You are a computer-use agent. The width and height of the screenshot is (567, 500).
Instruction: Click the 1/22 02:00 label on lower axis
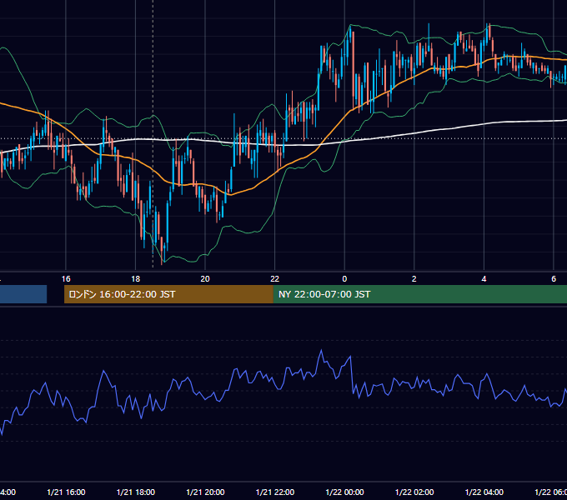pos(414,492)
